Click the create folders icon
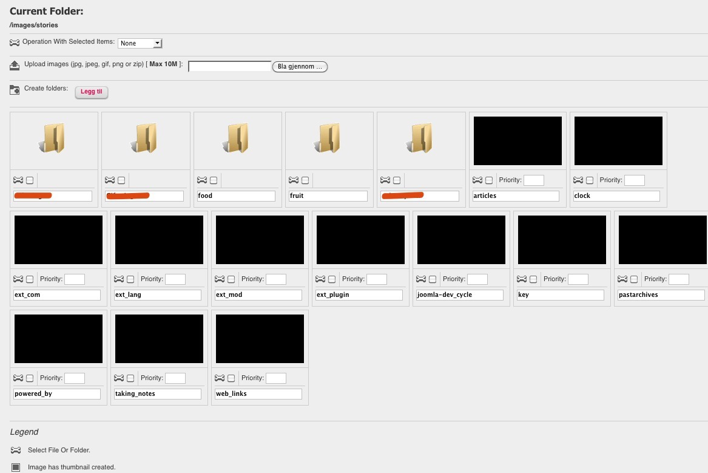 pyautogui.click(x=15, y=89)
